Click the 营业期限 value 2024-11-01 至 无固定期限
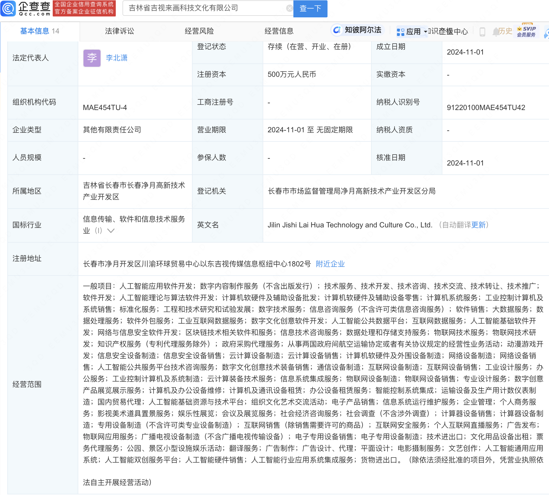The height and width of the screenshot is (495, 549). pos(310,130)
